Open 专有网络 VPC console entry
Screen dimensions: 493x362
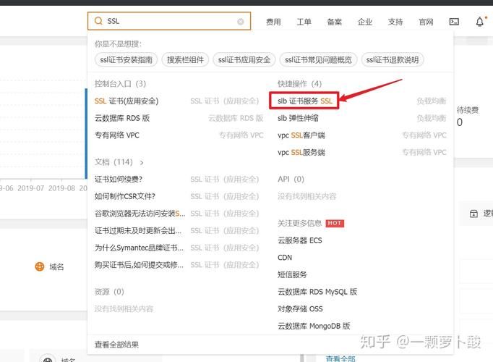pyautogui.click(x=117, y=135)
